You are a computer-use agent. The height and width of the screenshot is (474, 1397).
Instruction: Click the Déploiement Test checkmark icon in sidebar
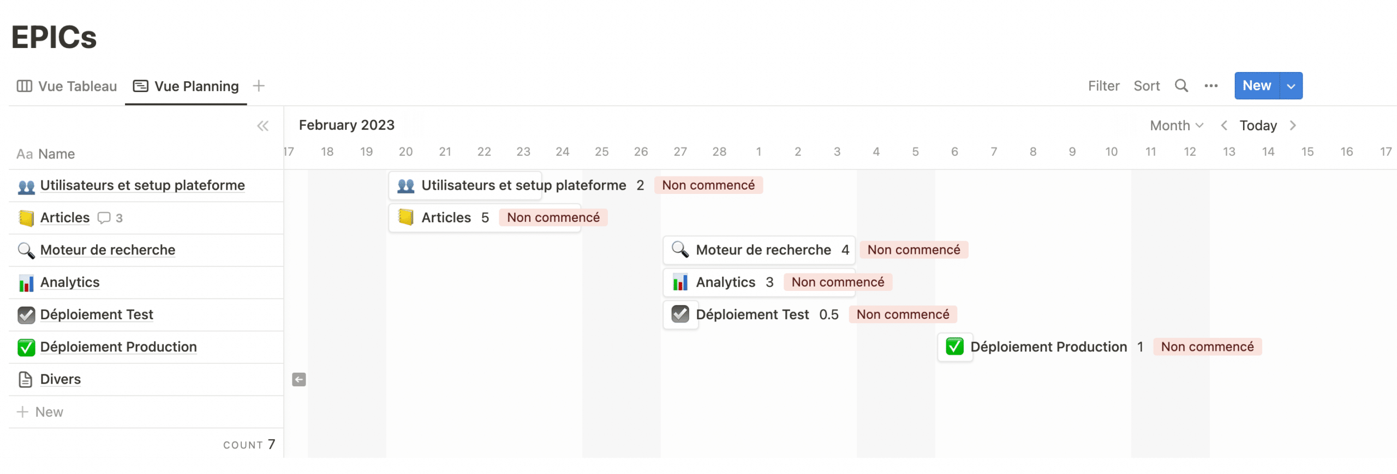point(26,315)
